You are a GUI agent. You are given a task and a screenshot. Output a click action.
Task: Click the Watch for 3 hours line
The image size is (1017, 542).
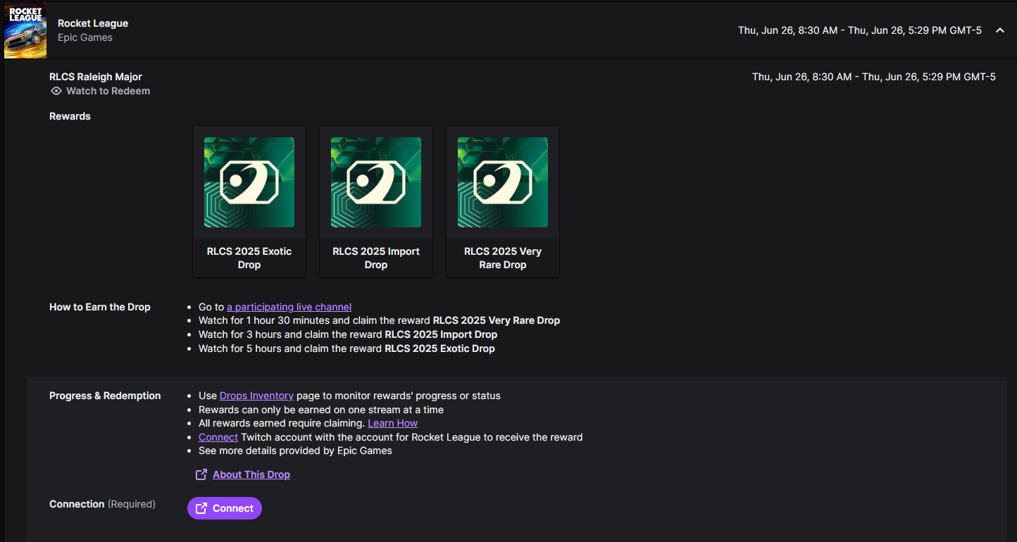click(x=348, y=334)
